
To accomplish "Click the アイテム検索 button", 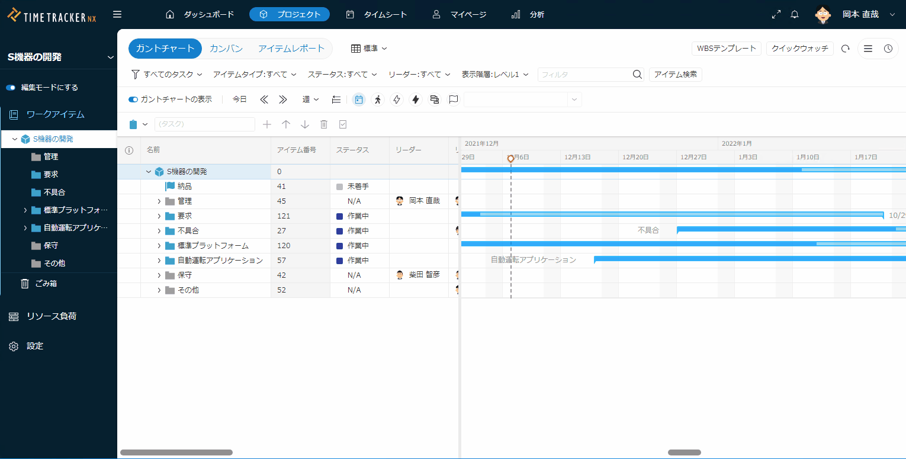I will 675,75.
